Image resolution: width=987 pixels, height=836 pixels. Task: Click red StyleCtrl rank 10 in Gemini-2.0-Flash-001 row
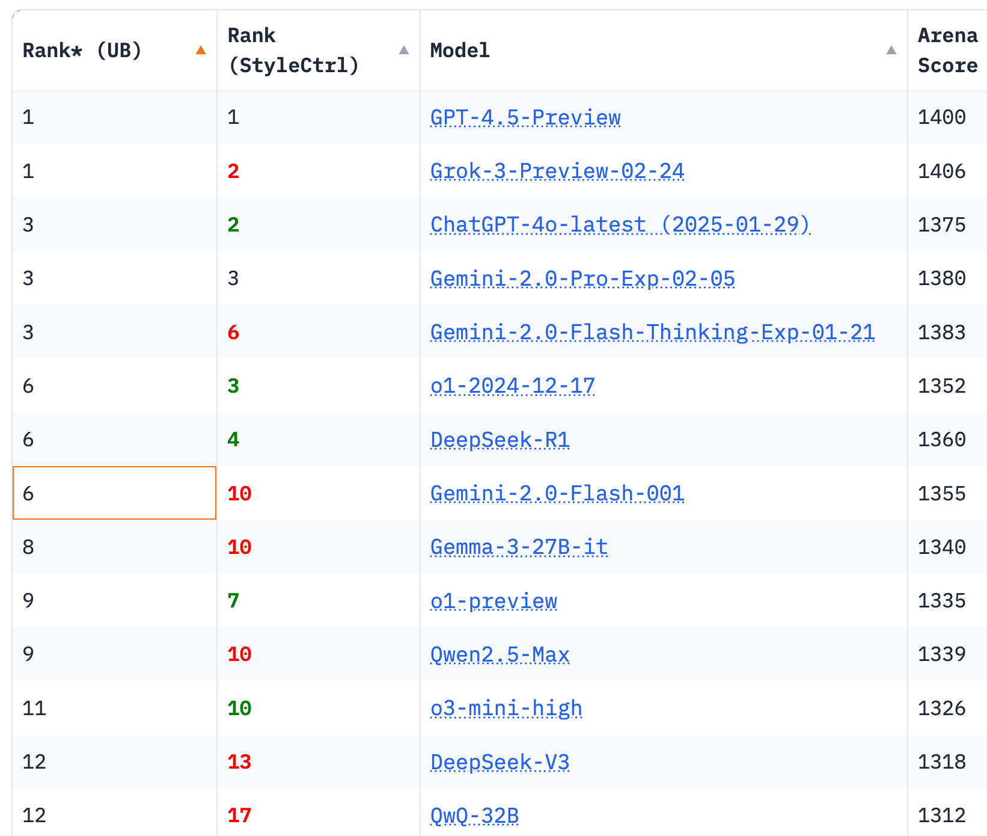[239, 493]
